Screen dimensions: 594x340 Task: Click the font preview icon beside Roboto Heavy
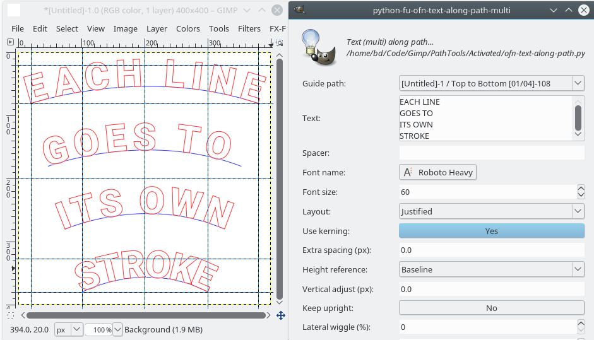click(x=408, y=172)
